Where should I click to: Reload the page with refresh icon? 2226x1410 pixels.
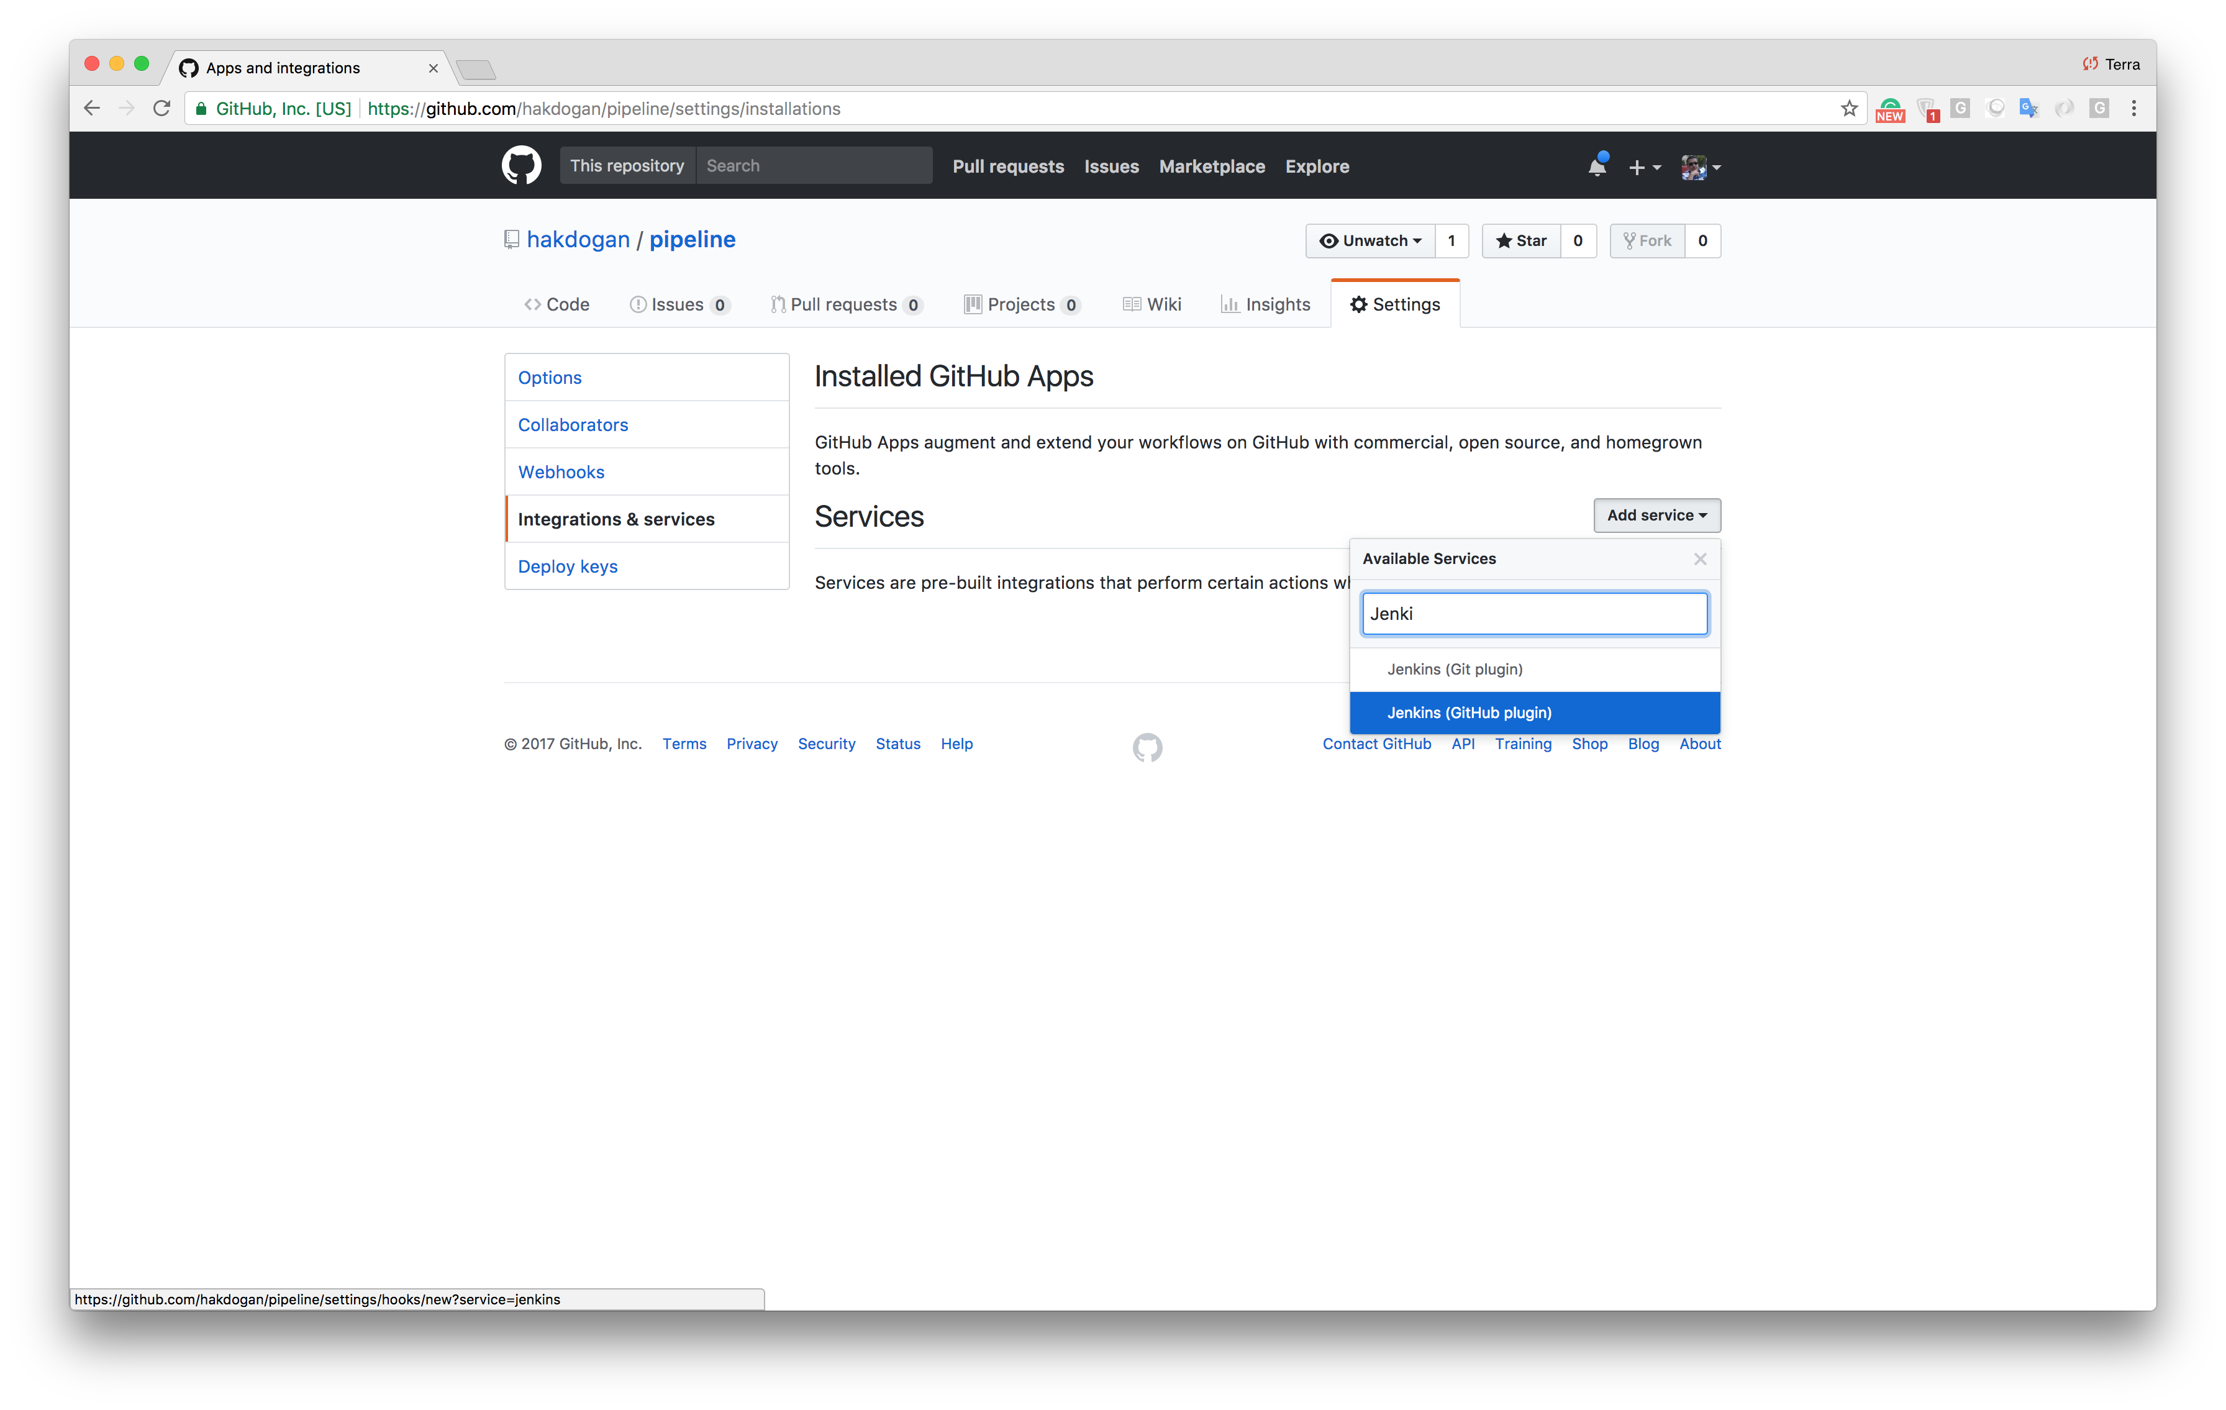pyautogui.click(x=161, y=109)
